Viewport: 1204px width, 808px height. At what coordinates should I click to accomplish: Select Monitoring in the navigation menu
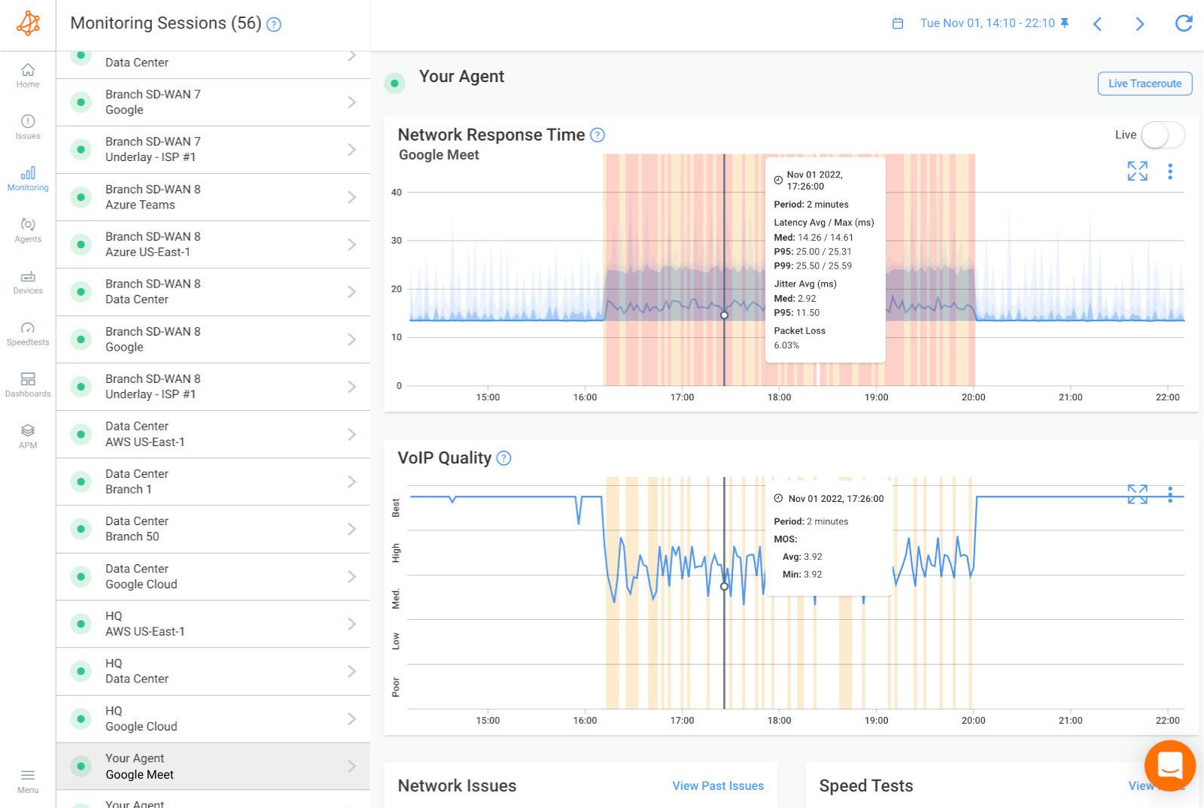click(x=28, y=178)
